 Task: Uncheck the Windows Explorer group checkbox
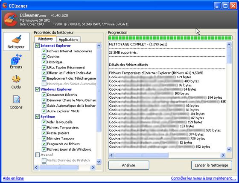(x=38, y=89)
